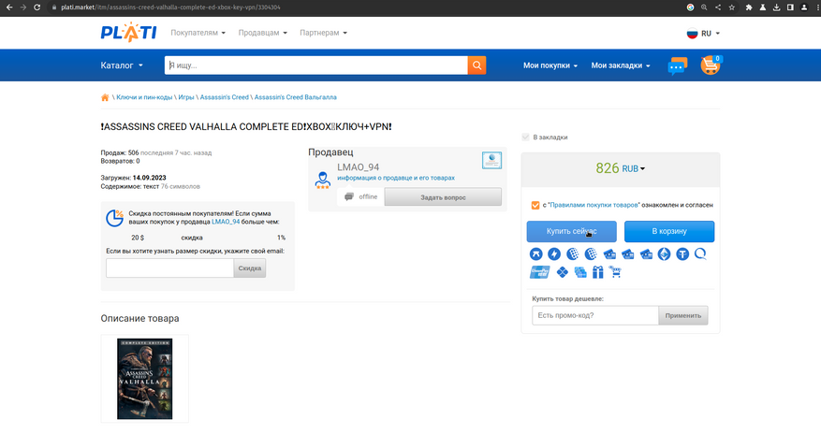This screenshot has width=821, height=434.
Task: Open the chat messages bubble icon
Action: pyautogui.click(x=678, y=65)
